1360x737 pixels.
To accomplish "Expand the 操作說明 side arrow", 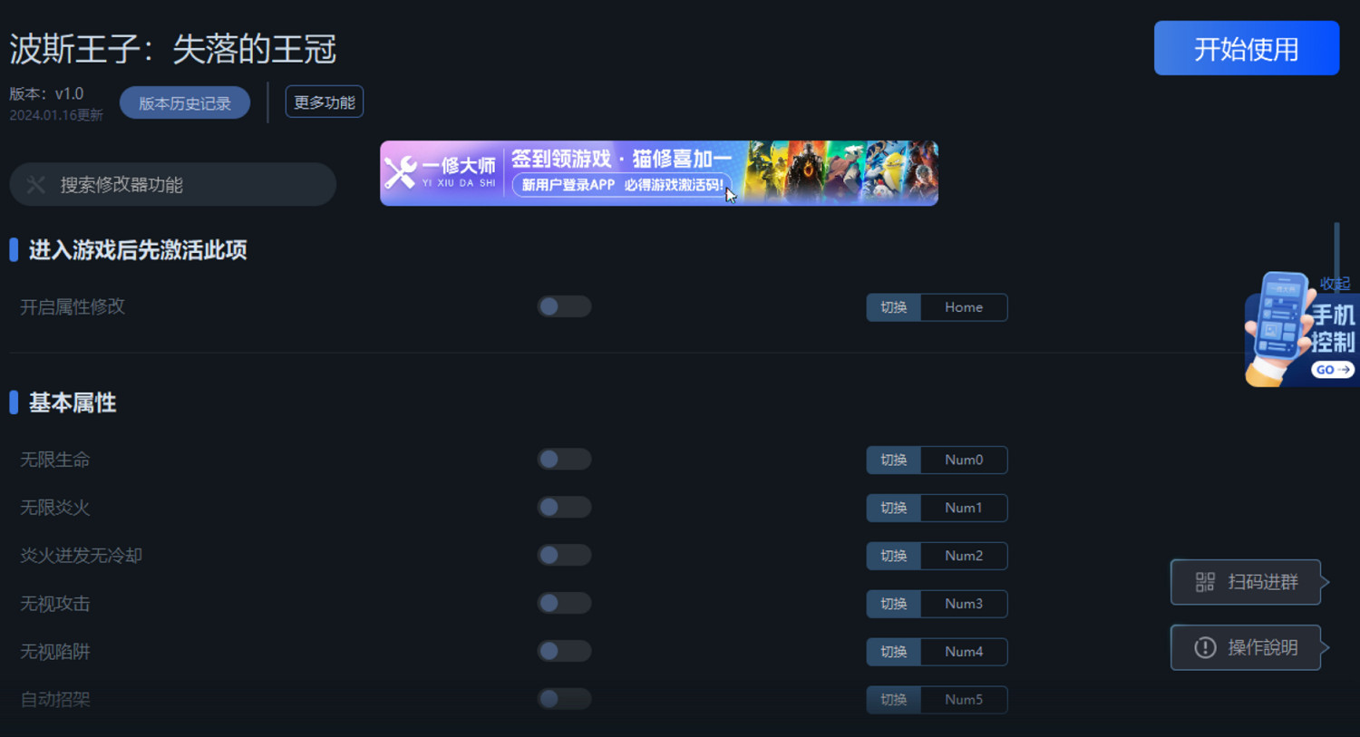I will [x=1326, y=647].
